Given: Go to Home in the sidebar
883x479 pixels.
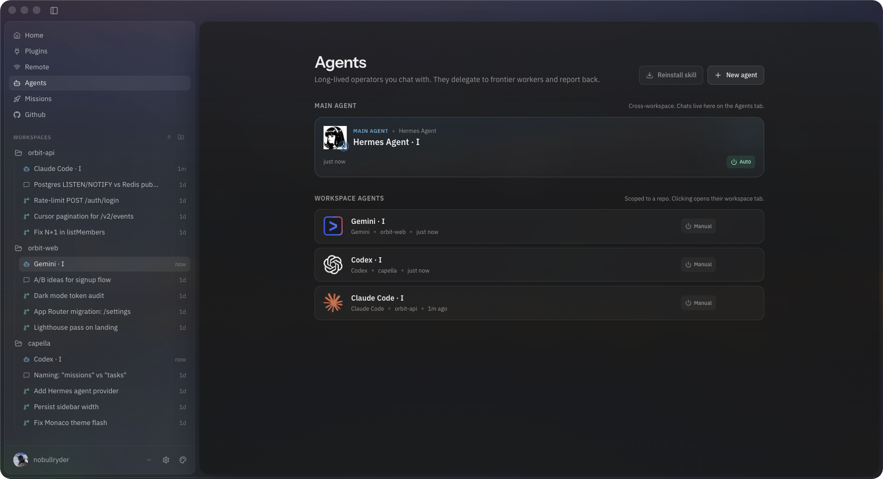Looking at the screenshot, I should click(100, 35).
